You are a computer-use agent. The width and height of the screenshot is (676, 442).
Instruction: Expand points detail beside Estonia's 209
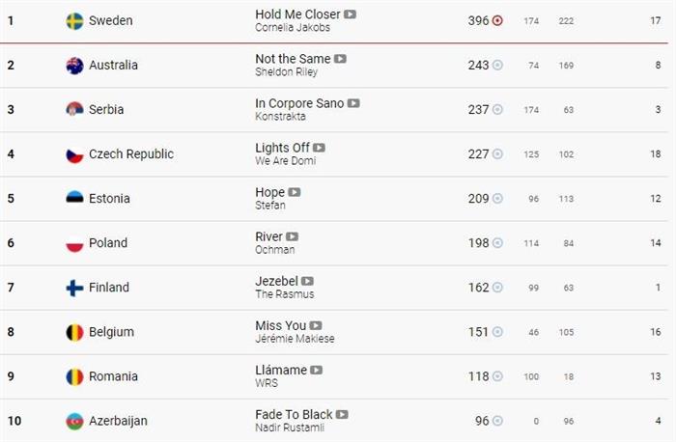497,198
